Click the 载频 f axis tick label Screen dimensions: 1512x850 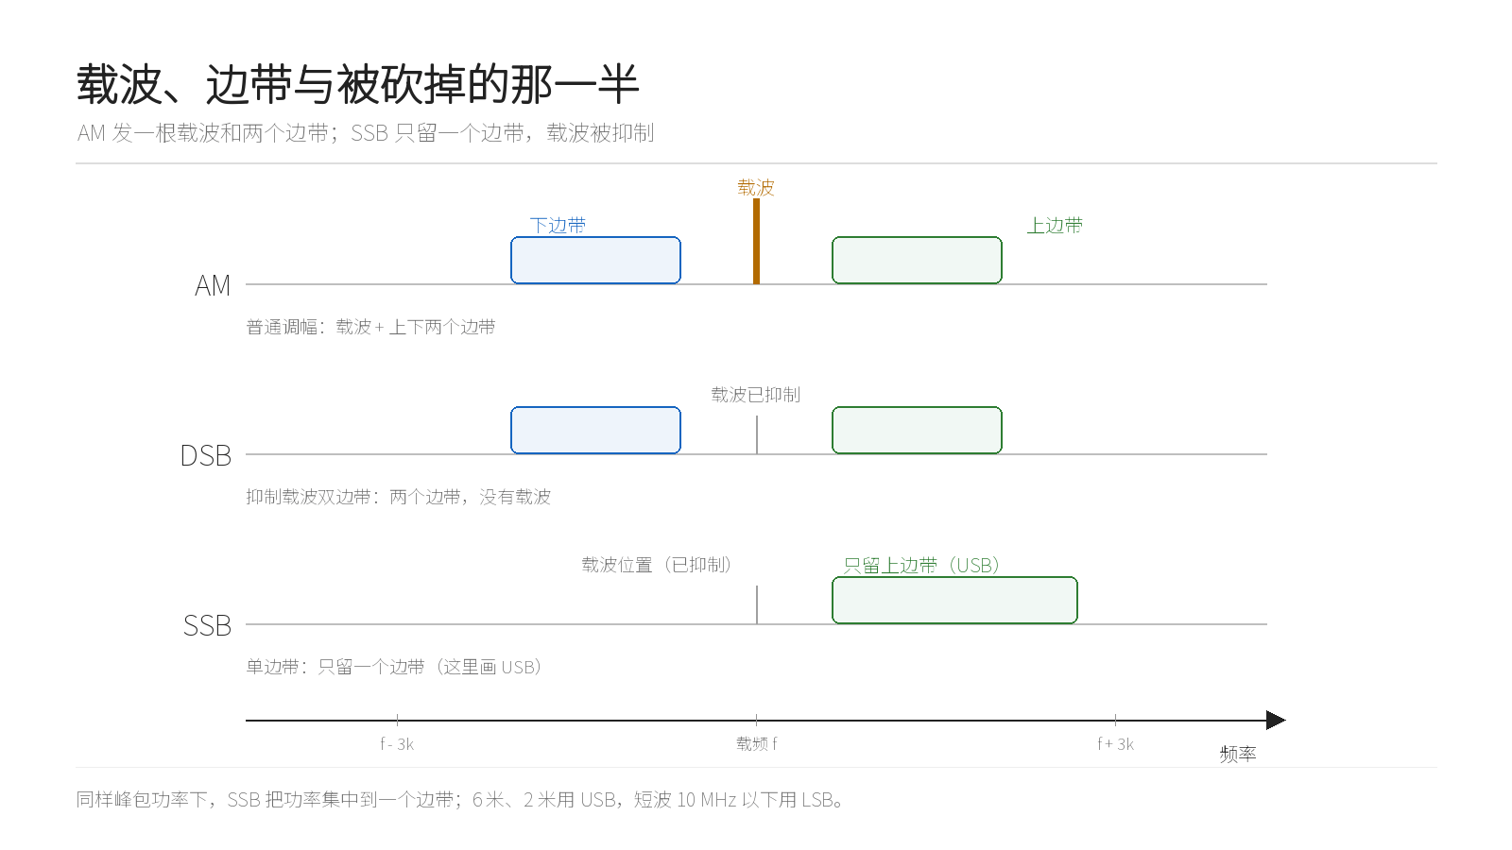(757, 744)
